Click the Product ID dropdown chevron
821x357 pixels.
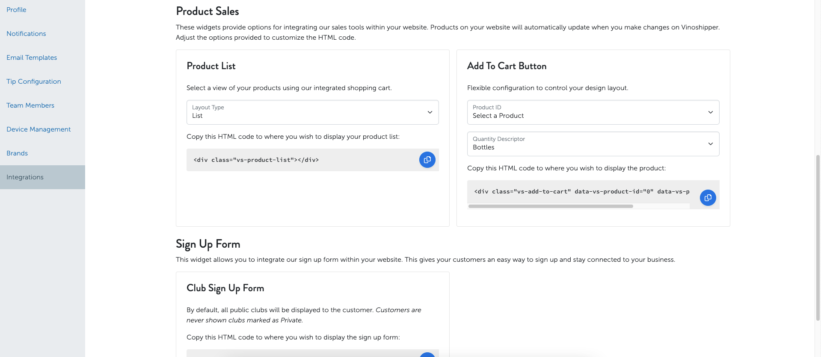(x=710, y=112)
